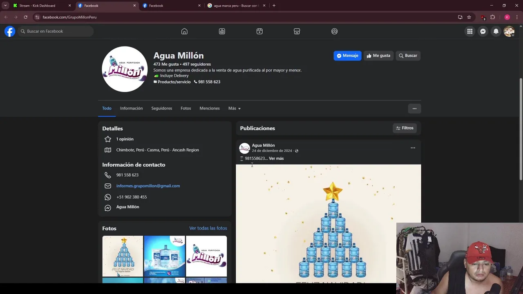Go back in Chrome navigation
Image resolution: width=523 pixels, height=294 pixels.
6,17
